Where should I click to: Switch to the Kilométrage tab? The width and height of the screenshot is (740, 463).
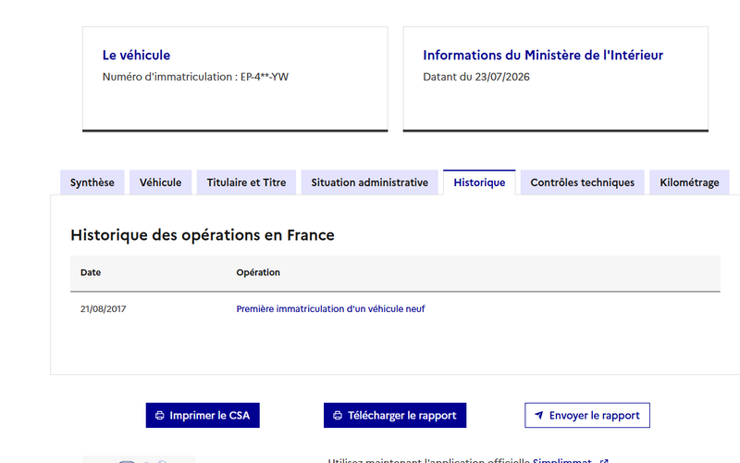point(689,182)
